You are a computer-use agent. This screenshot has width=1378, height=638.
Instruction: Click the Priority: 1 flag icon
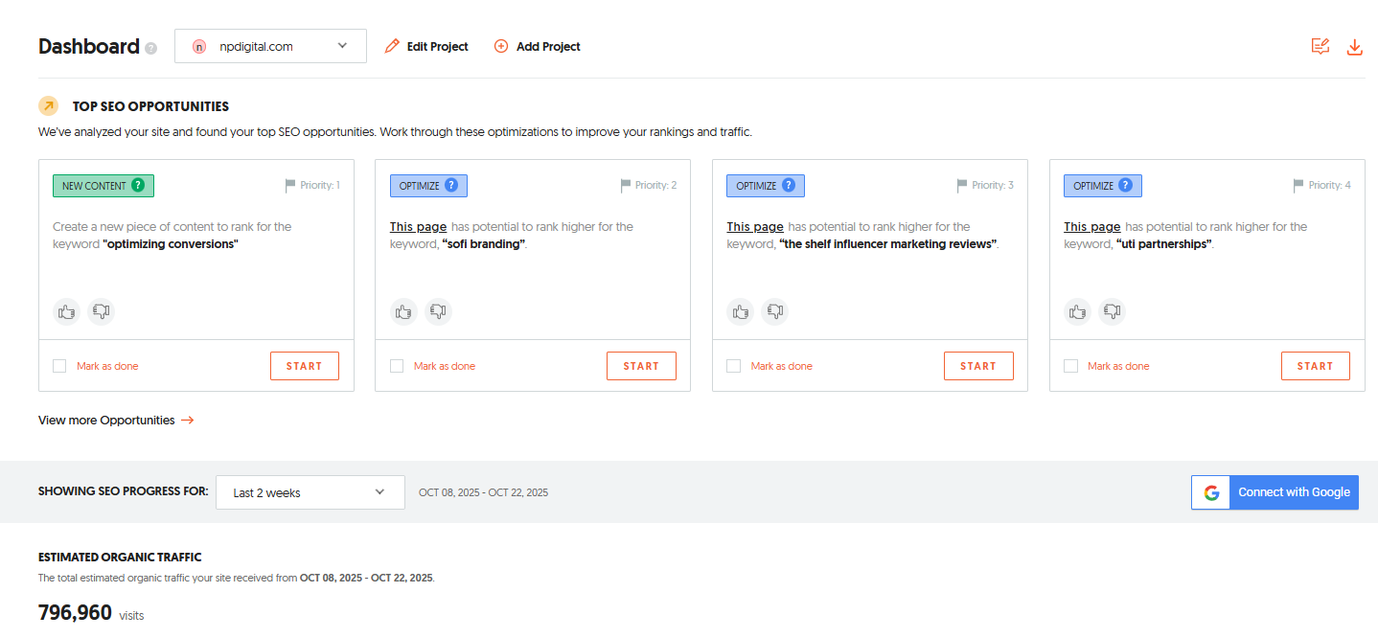point(289,186)
